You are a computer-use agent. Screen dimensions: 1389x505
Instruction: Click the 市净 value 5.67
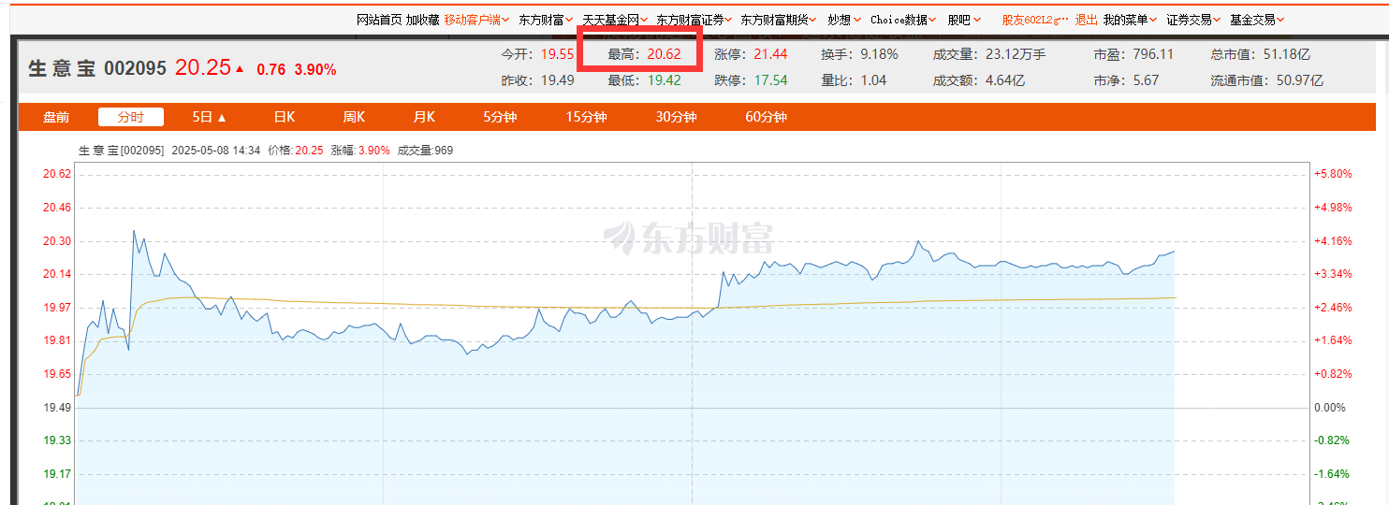coord(1146,80)
